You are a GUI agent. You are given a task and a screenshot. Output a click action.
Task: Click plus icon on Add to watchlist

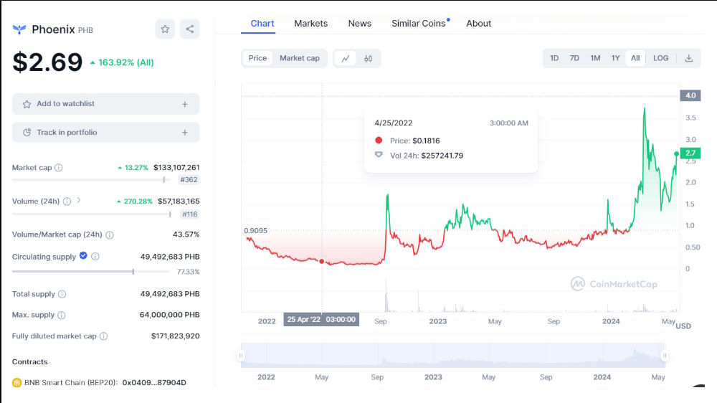185,104
